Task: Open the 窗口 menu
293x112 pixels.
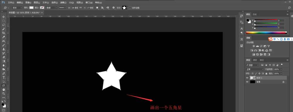Action: 89,3
